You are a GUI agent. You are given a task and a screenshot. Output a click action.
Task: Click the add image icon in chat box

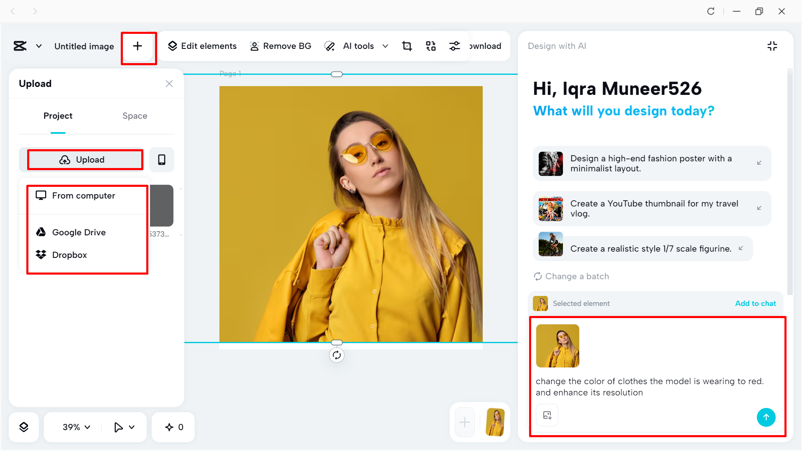[547, 415]
